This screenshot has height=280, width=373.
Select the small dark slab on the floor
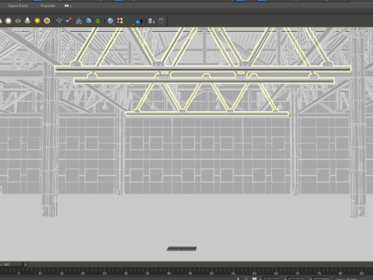tap(182, 249)
